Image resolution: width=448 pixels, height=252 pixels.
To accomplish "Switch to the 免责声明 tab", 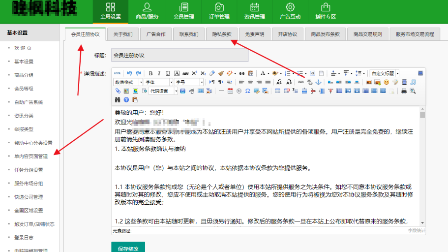I will [x=255, y=34].
